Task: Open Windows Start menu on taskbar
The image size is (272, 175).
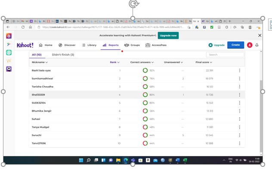Action: [x=81, y=160]
